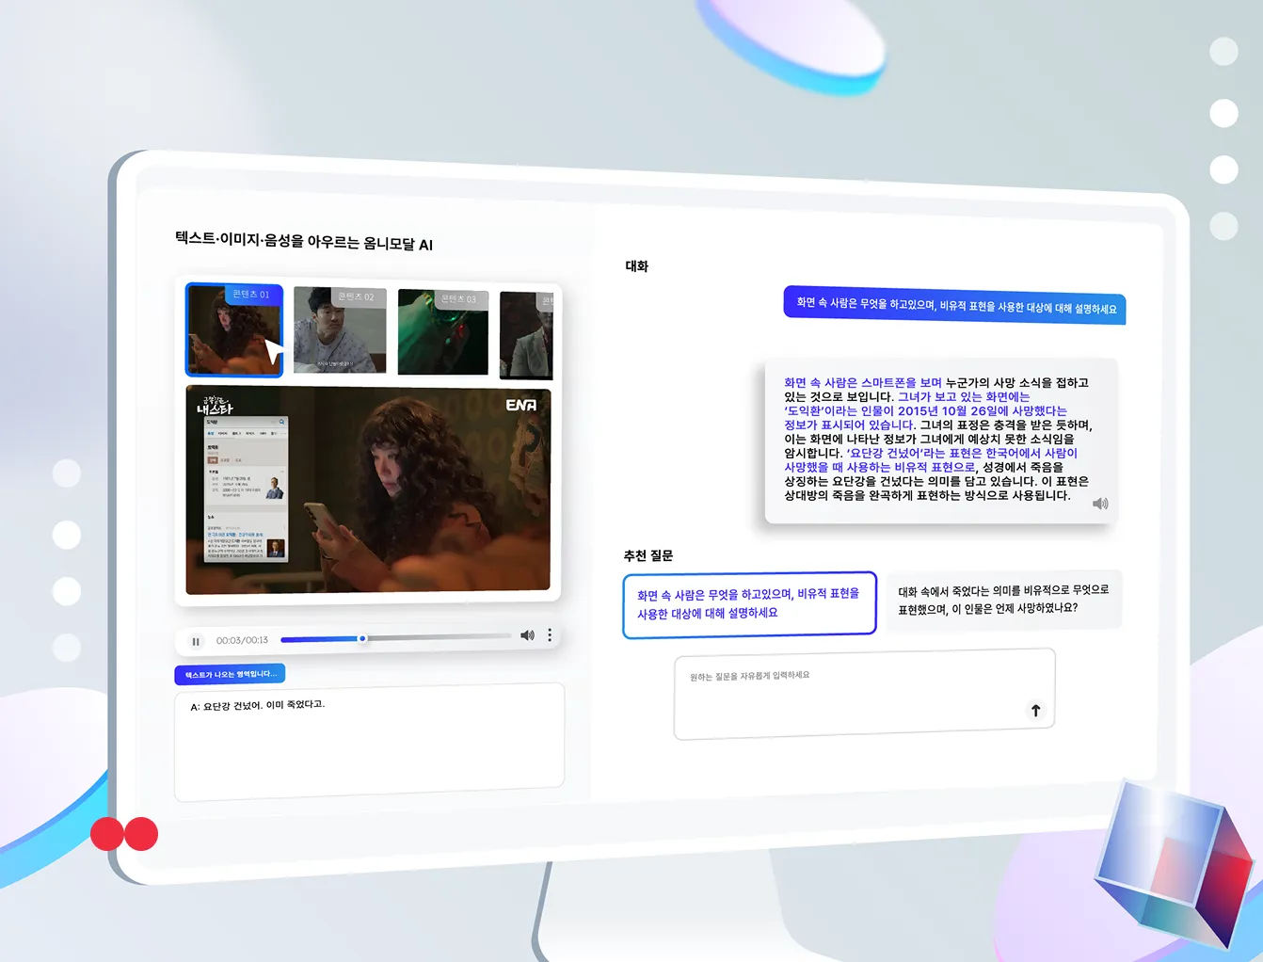Play the AI answer aloud via speaker icon
Viewport: 1263px width, 962px height.
(x=1100, y=504)
